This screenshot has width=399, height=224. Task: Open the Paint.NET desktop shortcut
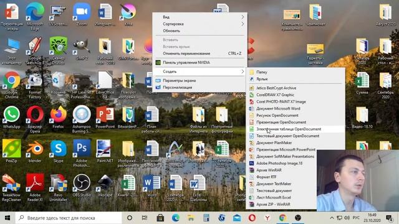(x=105, y=151)
